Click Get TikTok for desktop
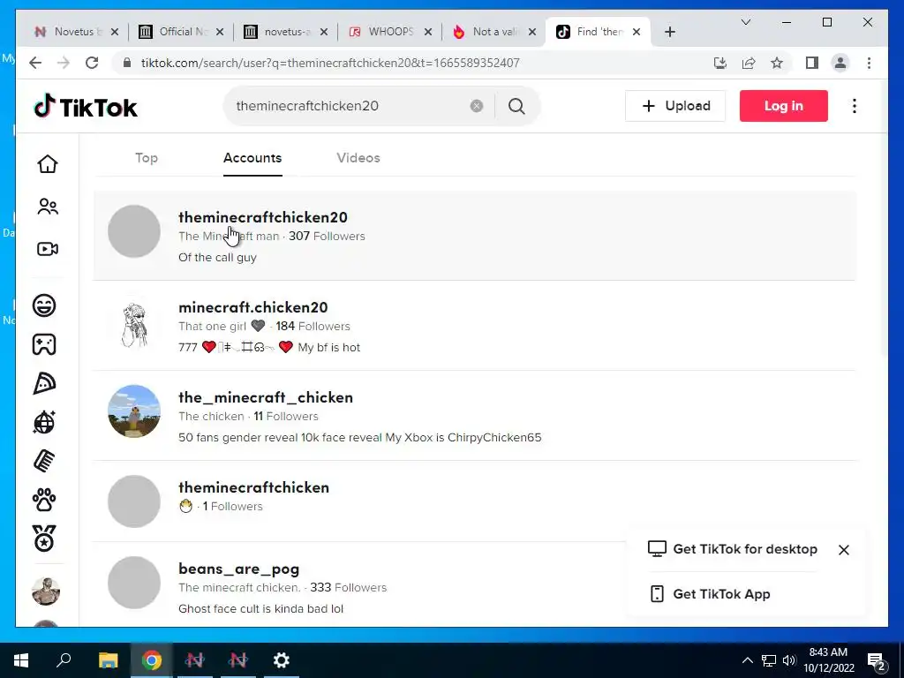The height and width of the screenshot is (678, 904). (x=733, y=549)
